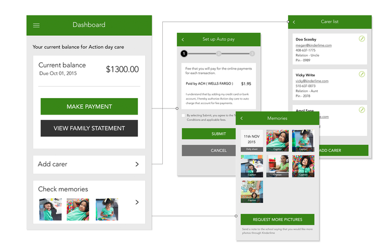Open Add carer chevron on Dashboard

137,164
